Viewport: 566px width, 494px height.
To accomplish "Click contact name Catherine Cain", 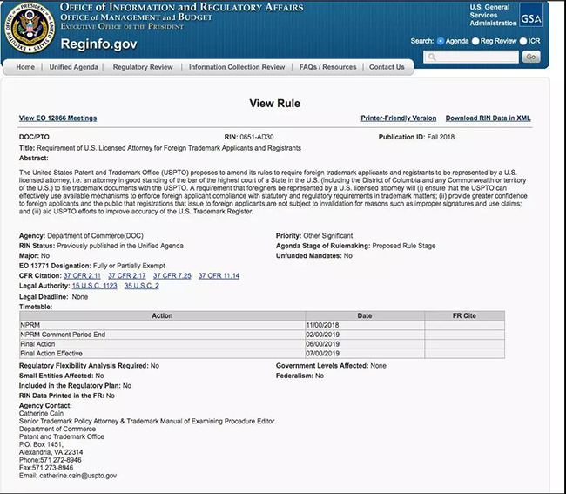I will tap(41, 413).
